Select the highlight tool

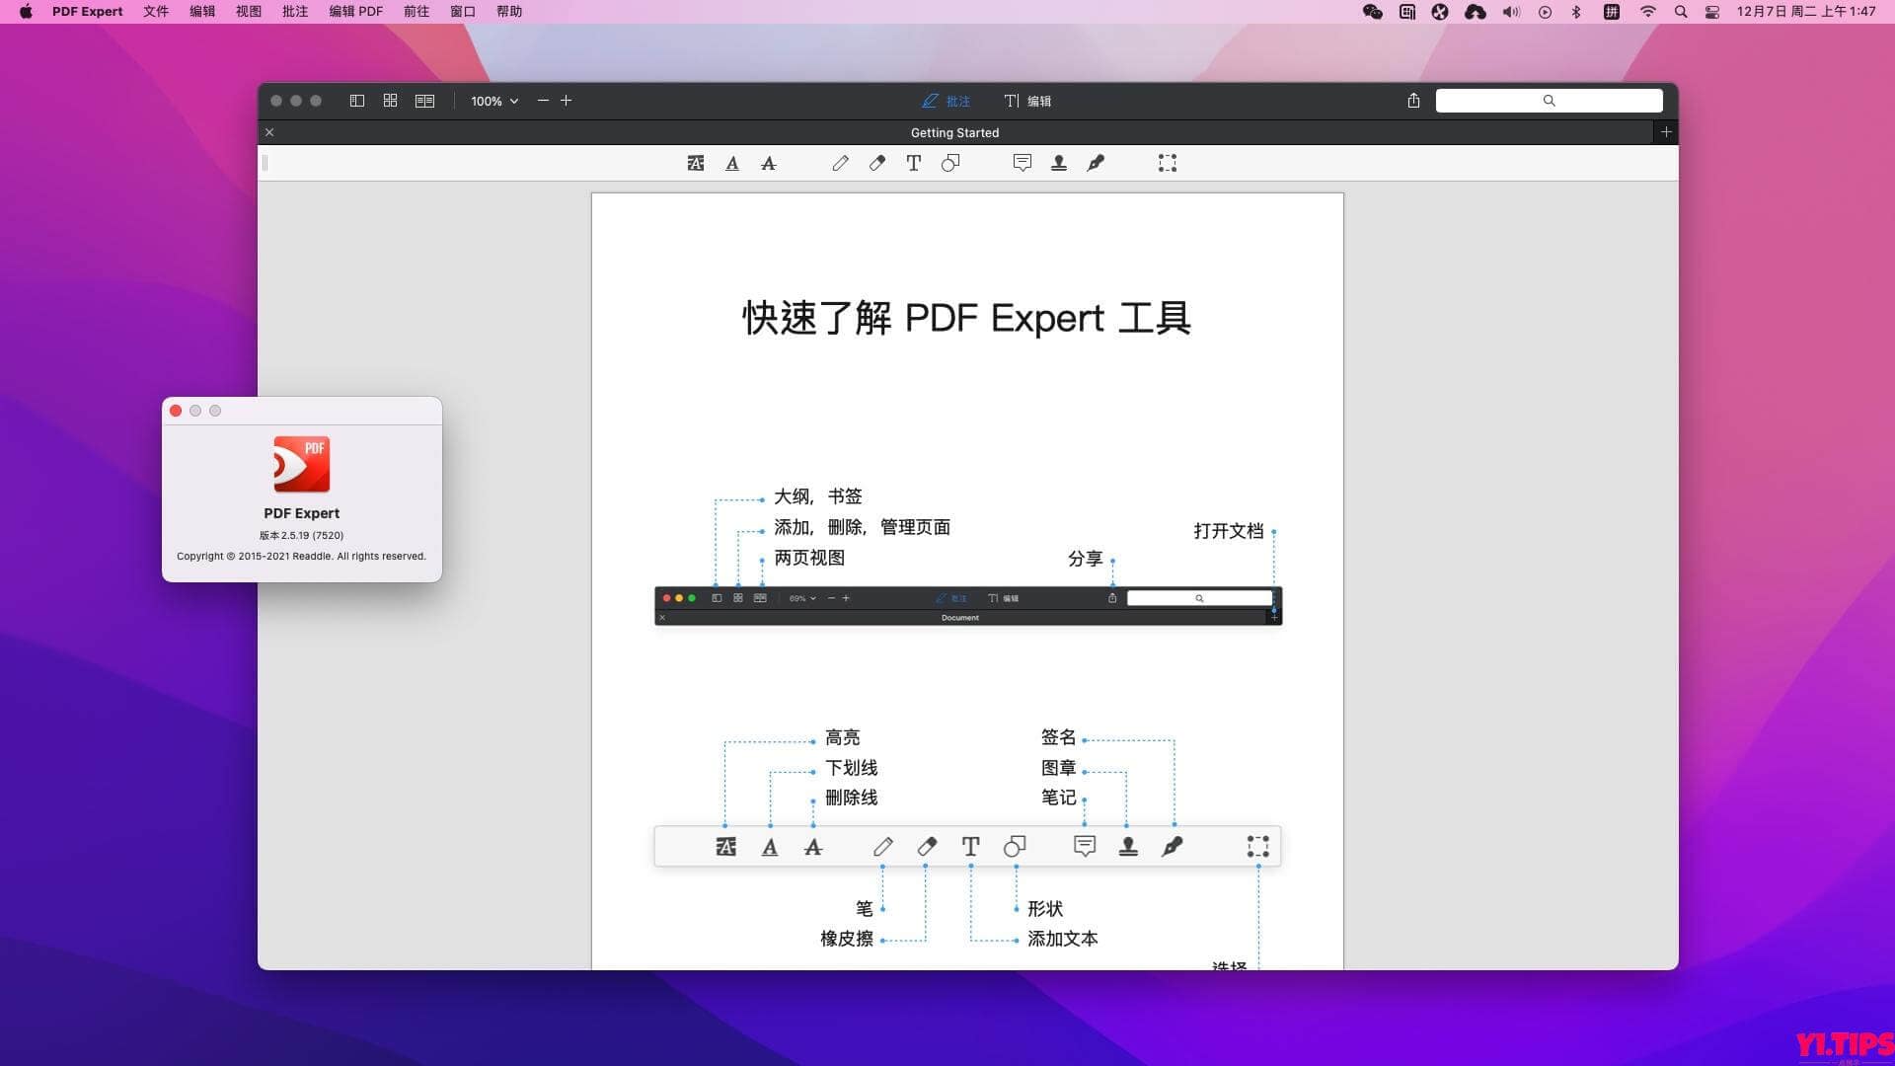point(696,163)
